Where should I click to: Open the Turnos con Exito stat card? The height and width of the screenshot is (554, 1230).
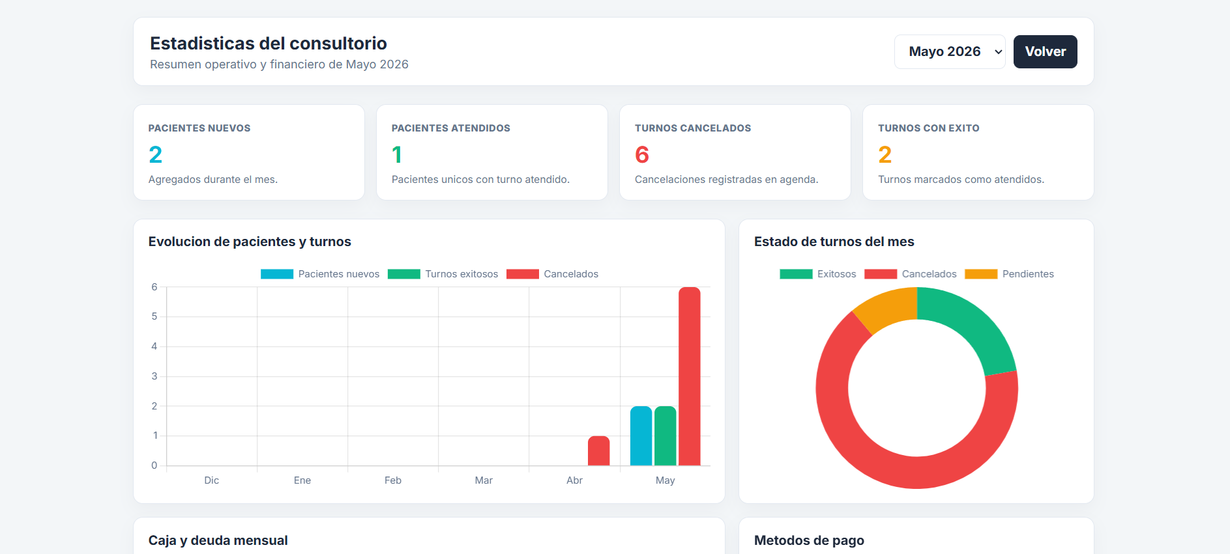tap(978, 152)
